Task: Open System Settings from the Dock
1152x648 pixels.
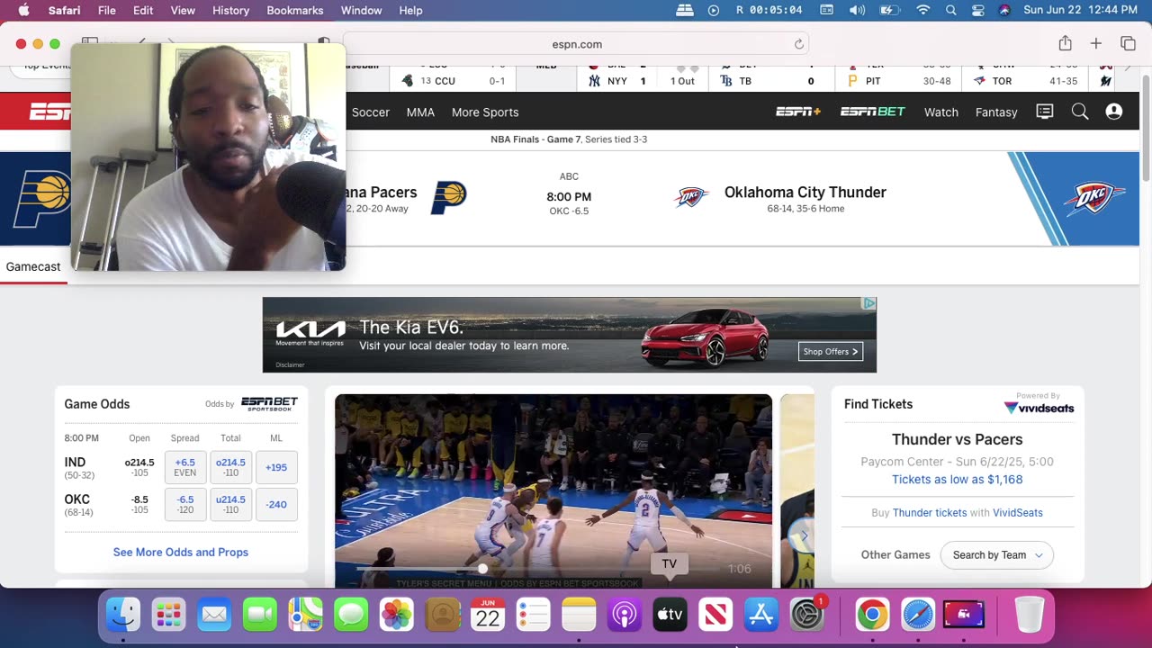Action: click(807, 615)
